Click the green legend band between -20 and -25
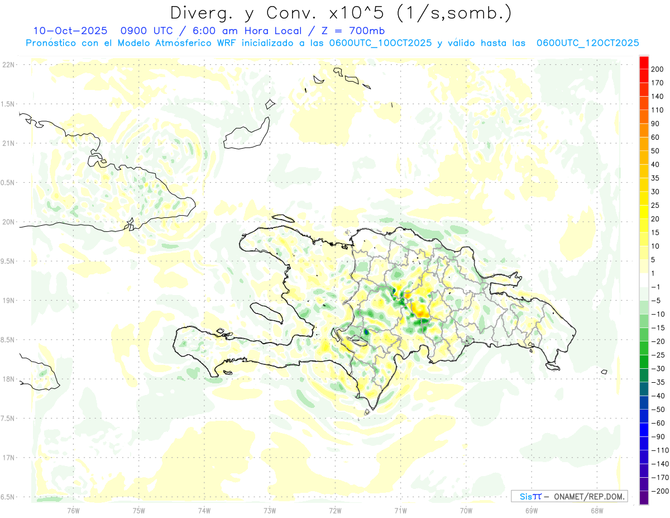Viewport: 670px width, 518px height. pyautogui.click(x=644, y=349)
